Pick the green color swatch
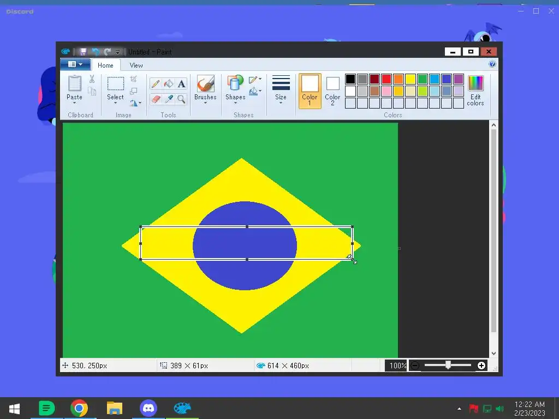 pyautogui.click(x=423, y=79)
